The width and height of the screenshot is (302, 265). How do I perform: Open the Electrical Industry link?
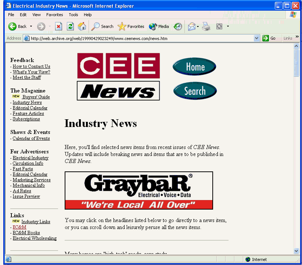pos(30,158)
